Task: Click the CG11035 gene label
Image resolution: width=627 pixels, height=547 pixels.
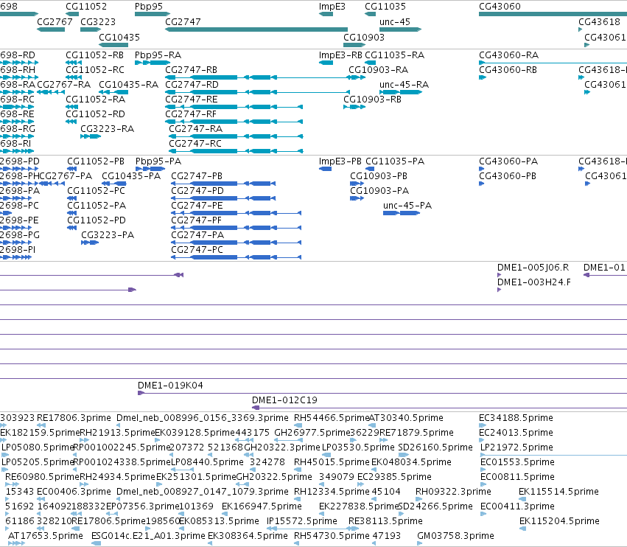Action: (x=385, y=7)
